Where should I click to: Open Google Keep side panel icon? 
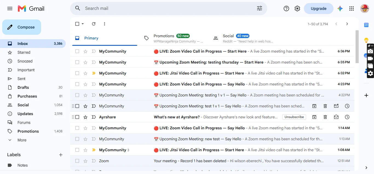tap(366, 40)
